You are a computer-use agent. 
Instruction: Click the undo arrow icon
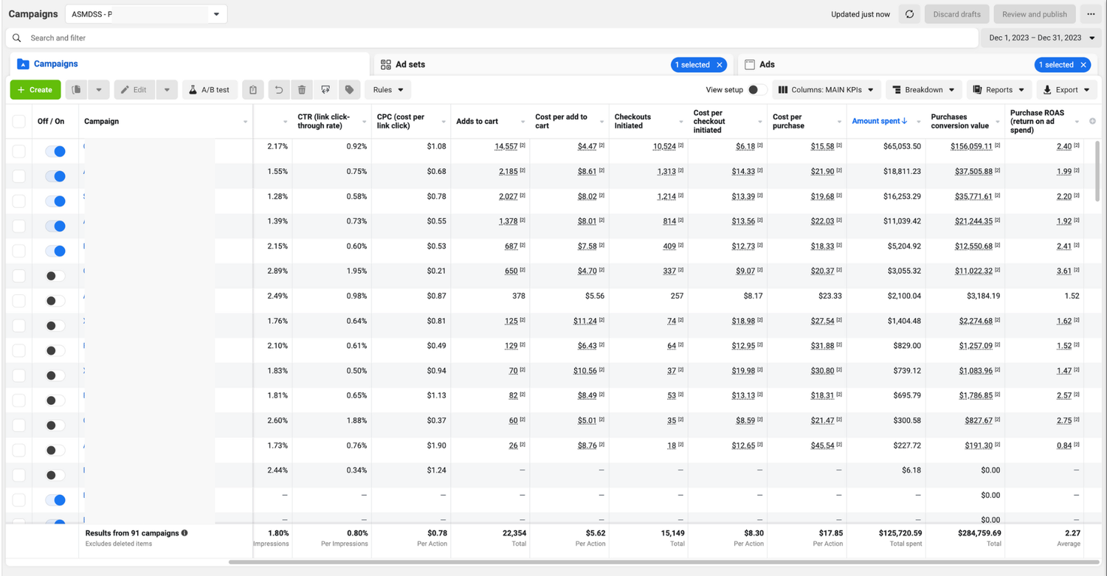click(x=278, y=90)
